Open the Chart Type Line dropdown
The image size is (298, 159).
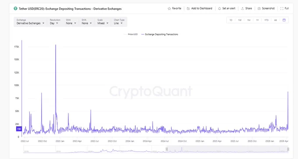[119, 21]
